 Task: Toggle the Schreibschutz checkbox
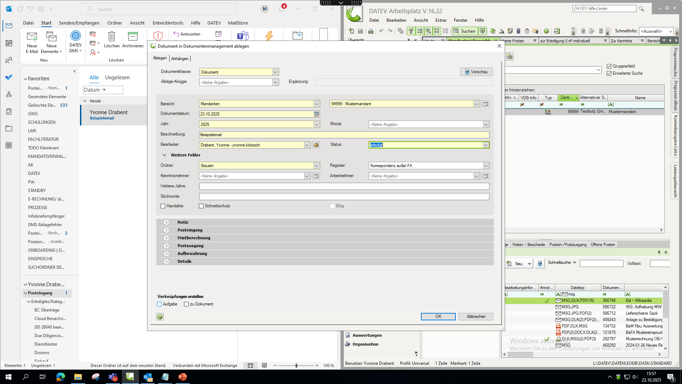pos(201,206)
